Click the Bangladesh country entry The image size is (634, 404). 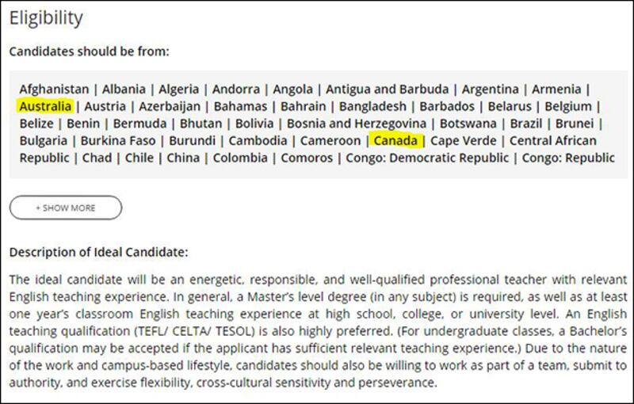click(x=372, y=106)
